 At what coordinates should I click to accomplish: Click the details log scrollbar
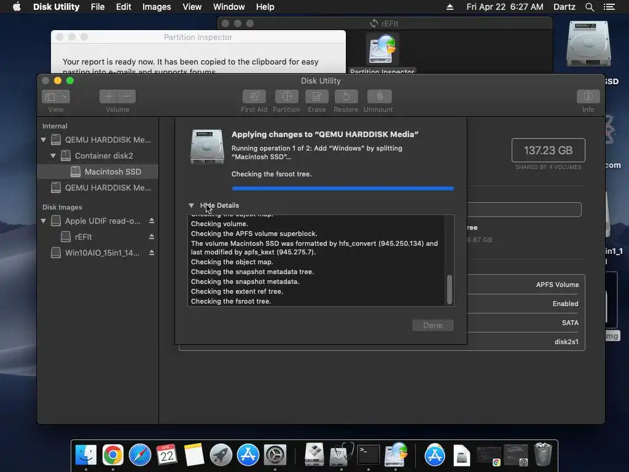pos(450,289)
